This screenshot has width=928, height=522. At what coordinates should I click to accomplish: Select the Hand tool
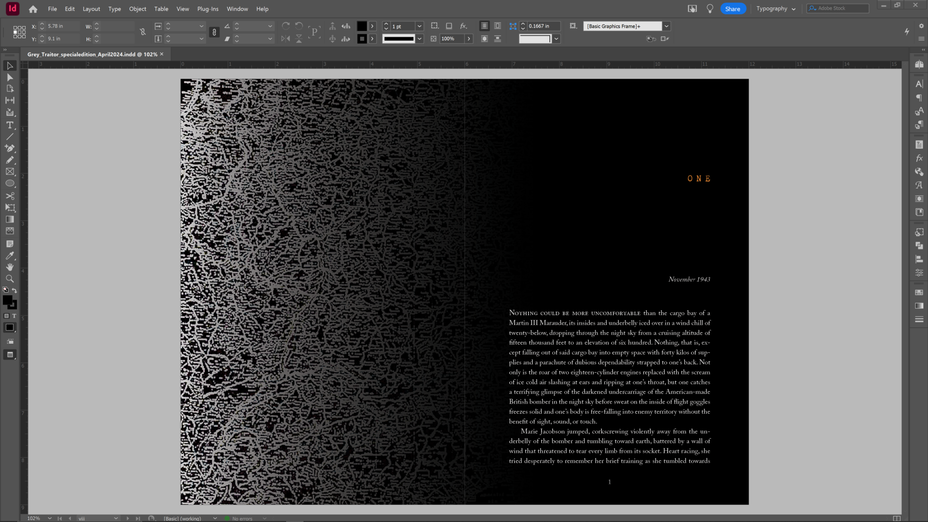pos(10,267)
